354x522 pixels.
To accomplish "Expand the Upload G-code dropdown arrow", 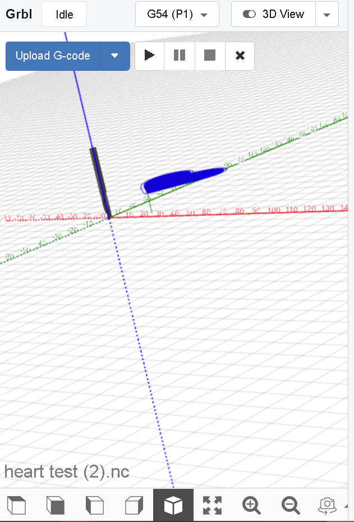I will point(115,56).
